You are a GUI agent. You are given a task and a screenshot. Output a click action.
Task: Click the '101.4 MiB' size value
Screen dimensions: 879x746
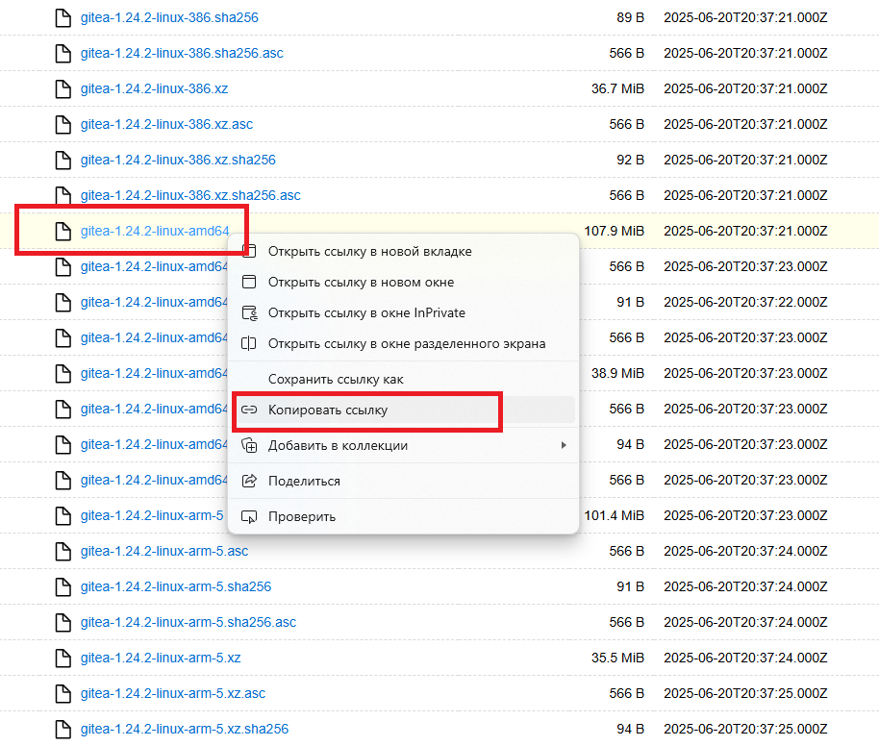(x=615, y=515)
